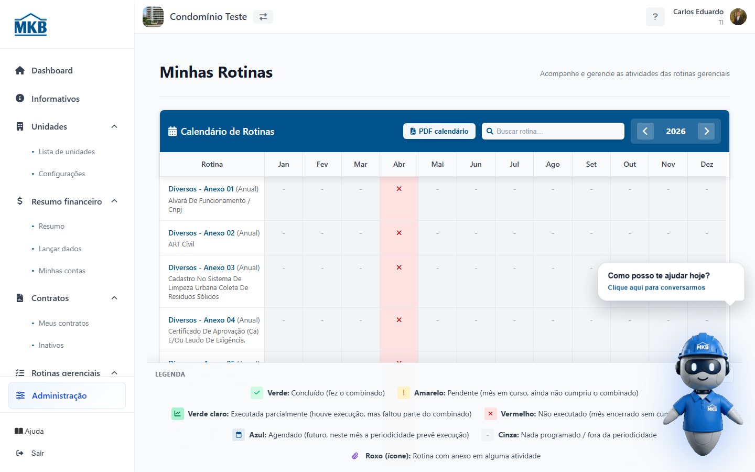Click 'Clique aqui para conversarmos' link
Viewport: 755px width, 472px height.
click(x=656, y=287)
